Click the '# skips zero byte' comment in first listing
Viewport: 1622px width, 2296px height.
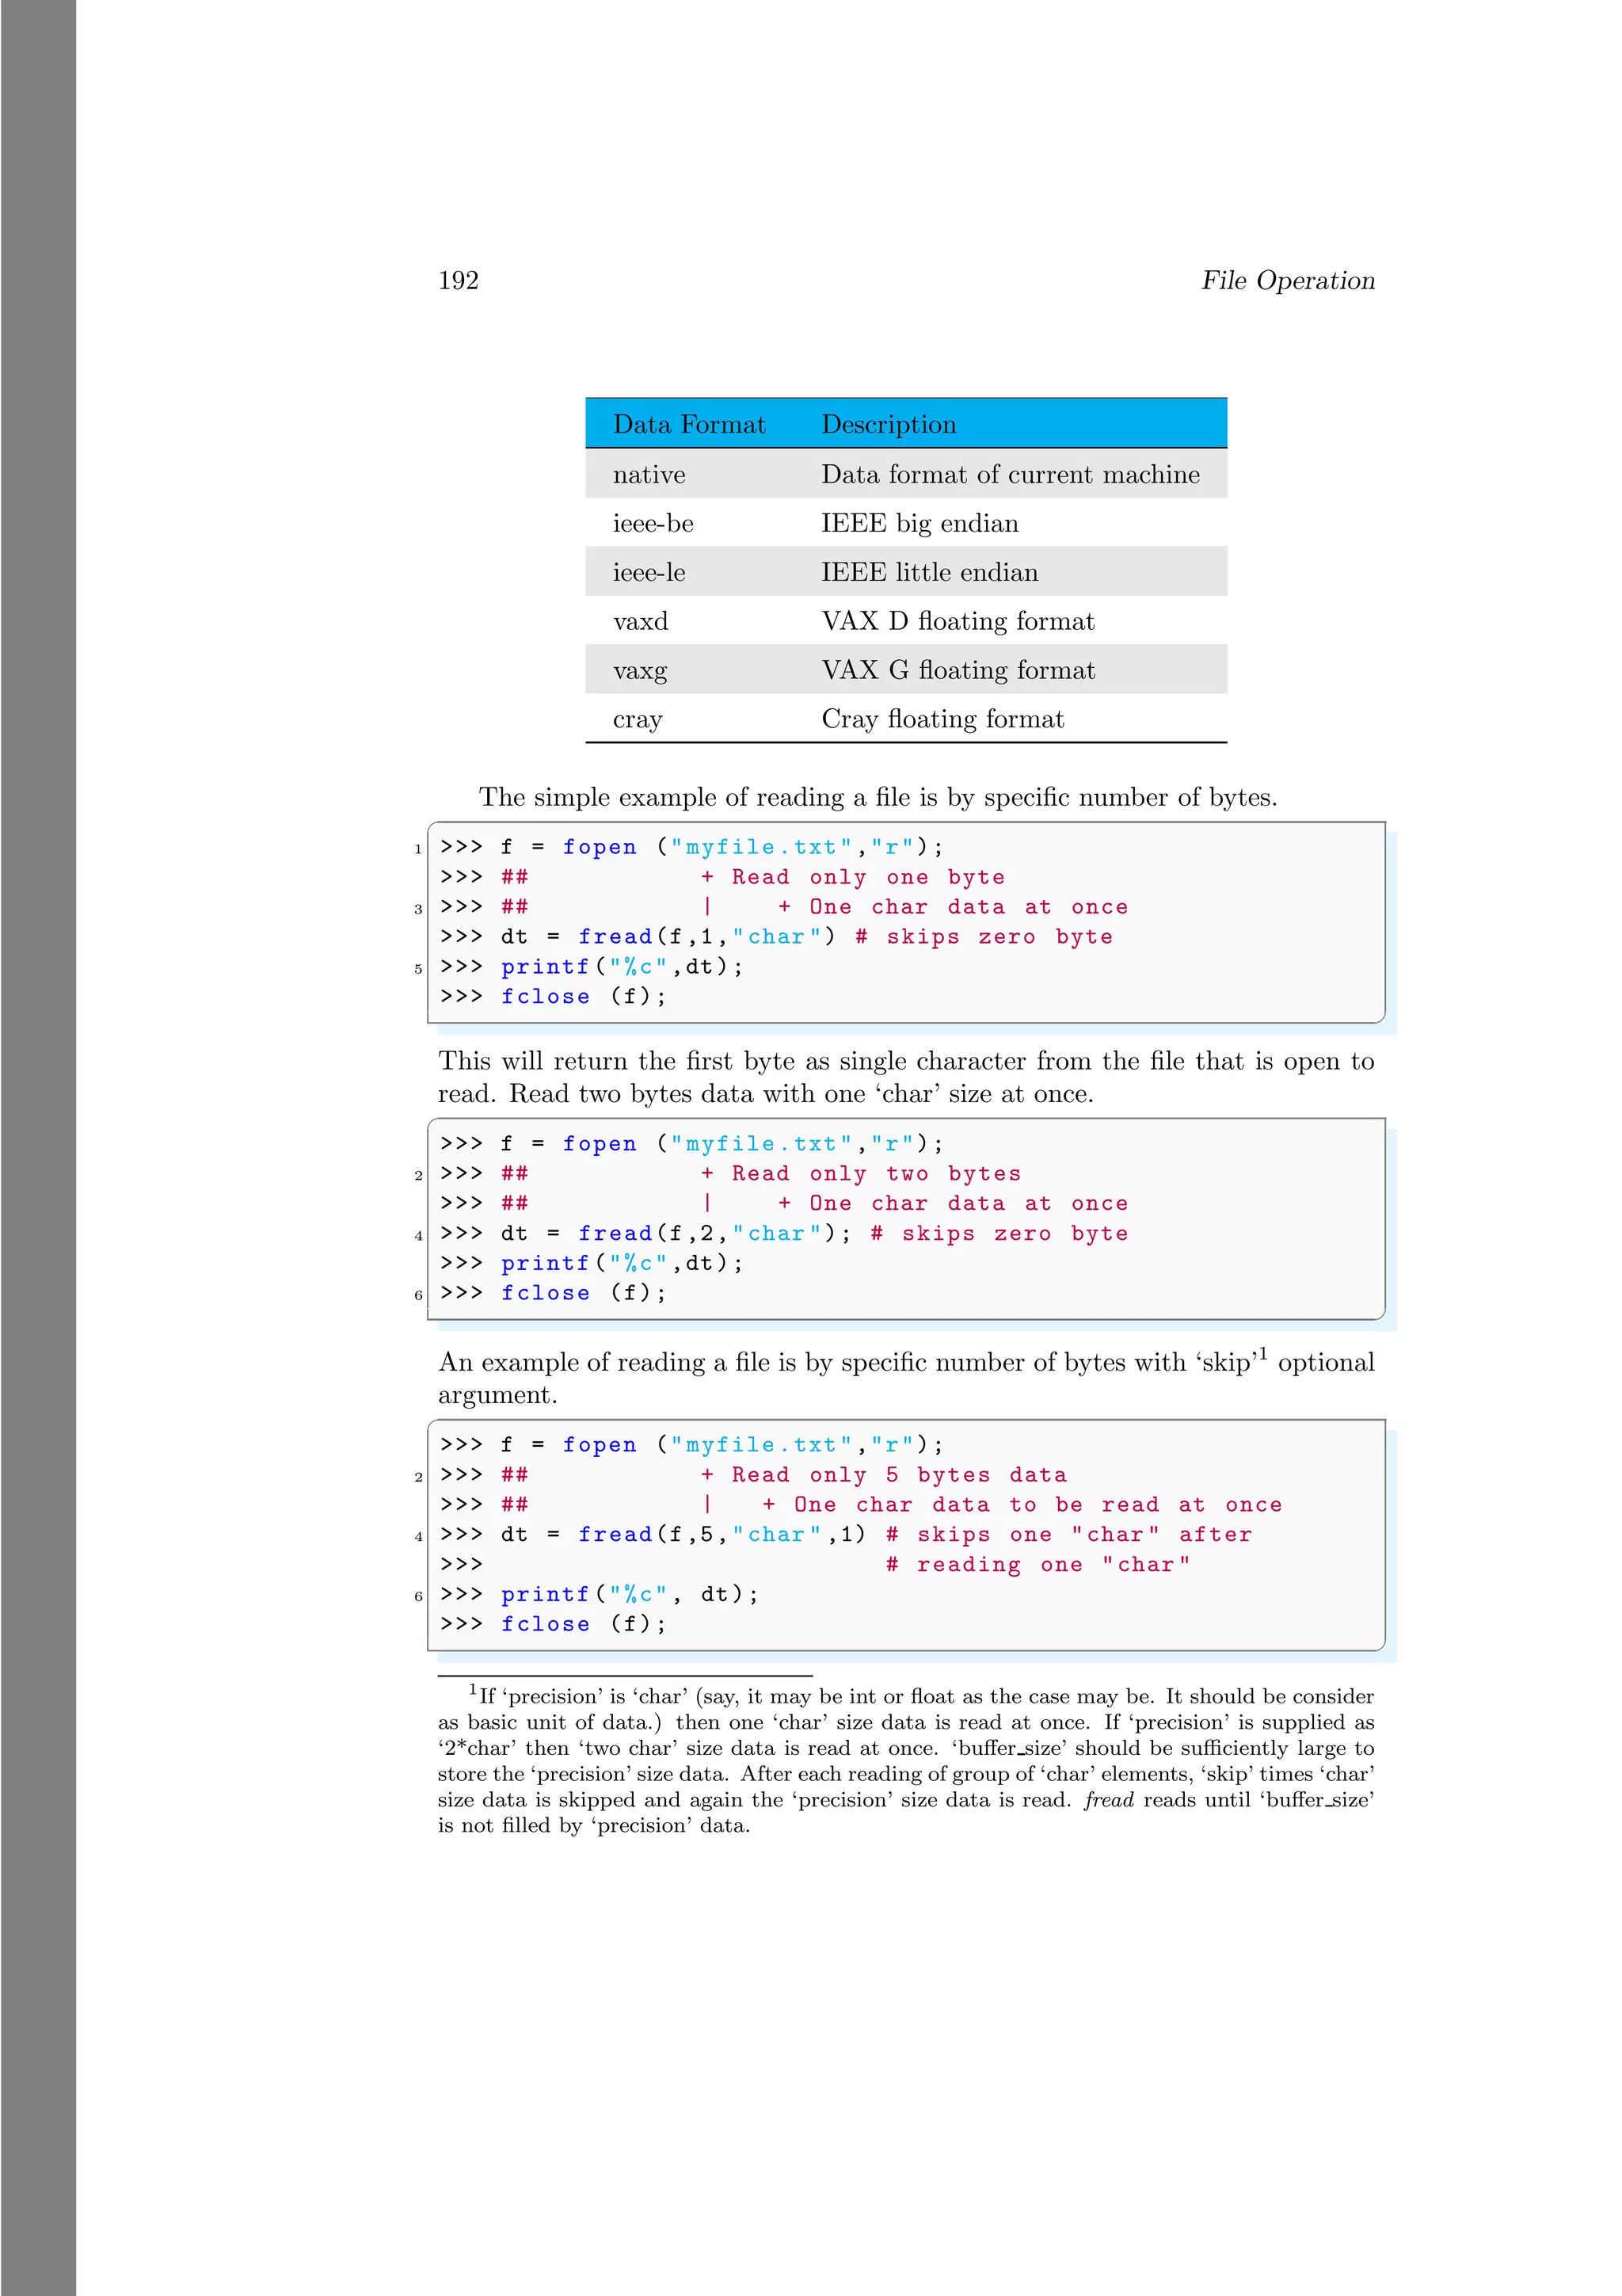pyautogui.click(x=984, y=937)
